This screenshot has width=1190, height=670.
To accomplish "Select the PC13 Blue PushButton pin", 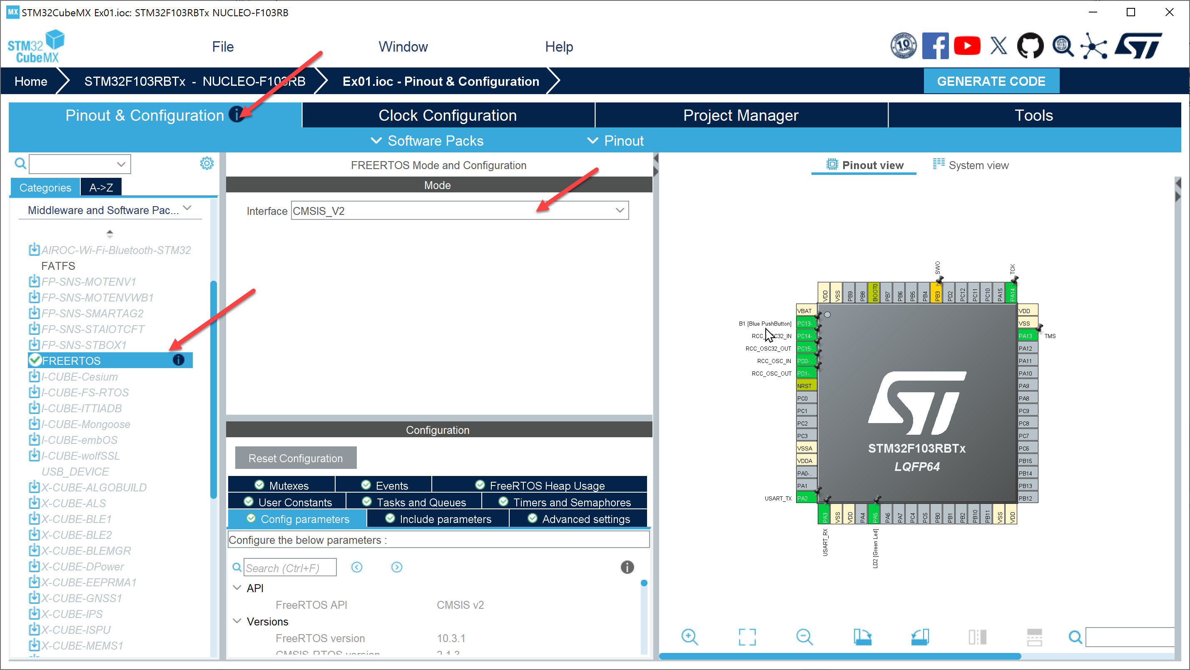I will (806, 324).
